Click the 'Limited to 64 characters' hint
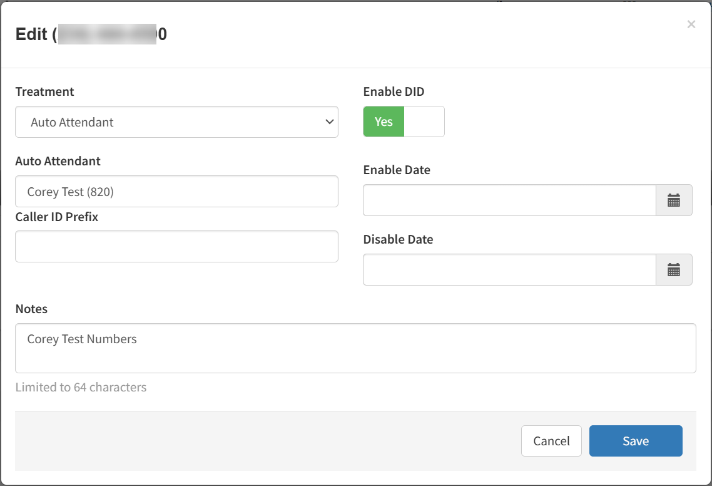Viewport: 712px width, 486px height. coord(81,387)
